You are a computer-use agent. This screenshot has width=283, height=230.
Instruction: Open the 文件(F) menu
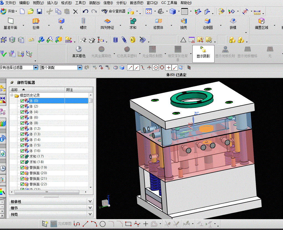(x=10, y=3)
